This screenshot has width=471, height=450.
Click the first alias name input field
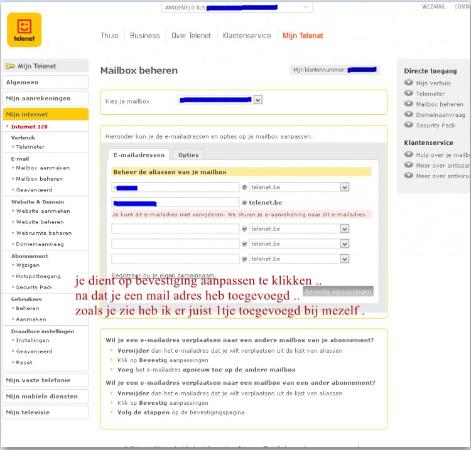point(175,187)
